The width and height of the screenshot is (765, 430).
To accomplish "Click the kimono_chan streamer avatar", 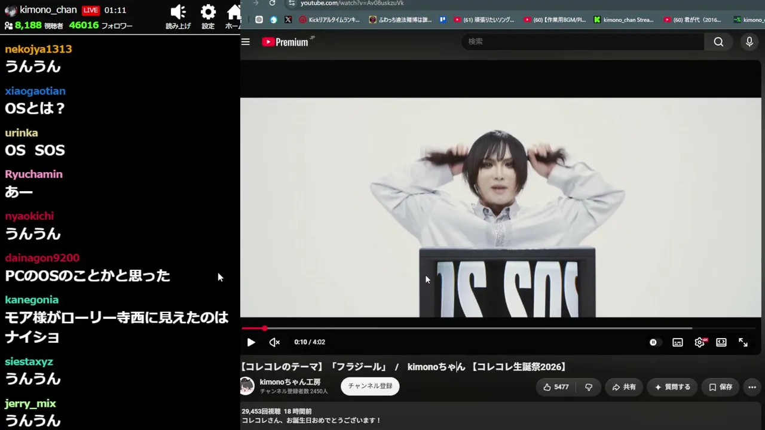I will [x=11, y=10].
